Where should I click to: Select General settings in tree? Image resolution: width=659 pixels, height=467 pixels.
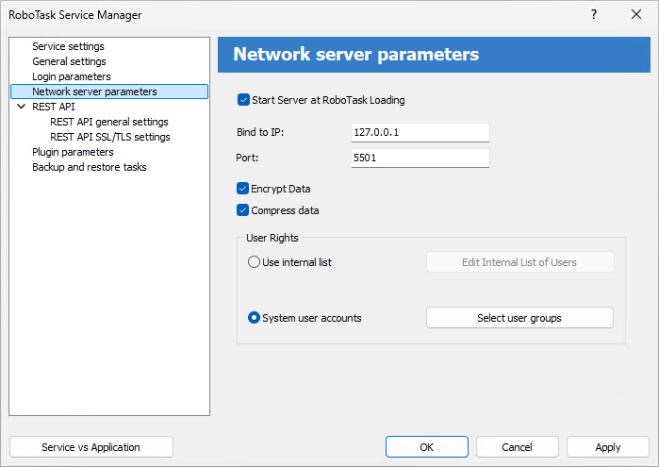pyautogui.click(x=69, y=61)
